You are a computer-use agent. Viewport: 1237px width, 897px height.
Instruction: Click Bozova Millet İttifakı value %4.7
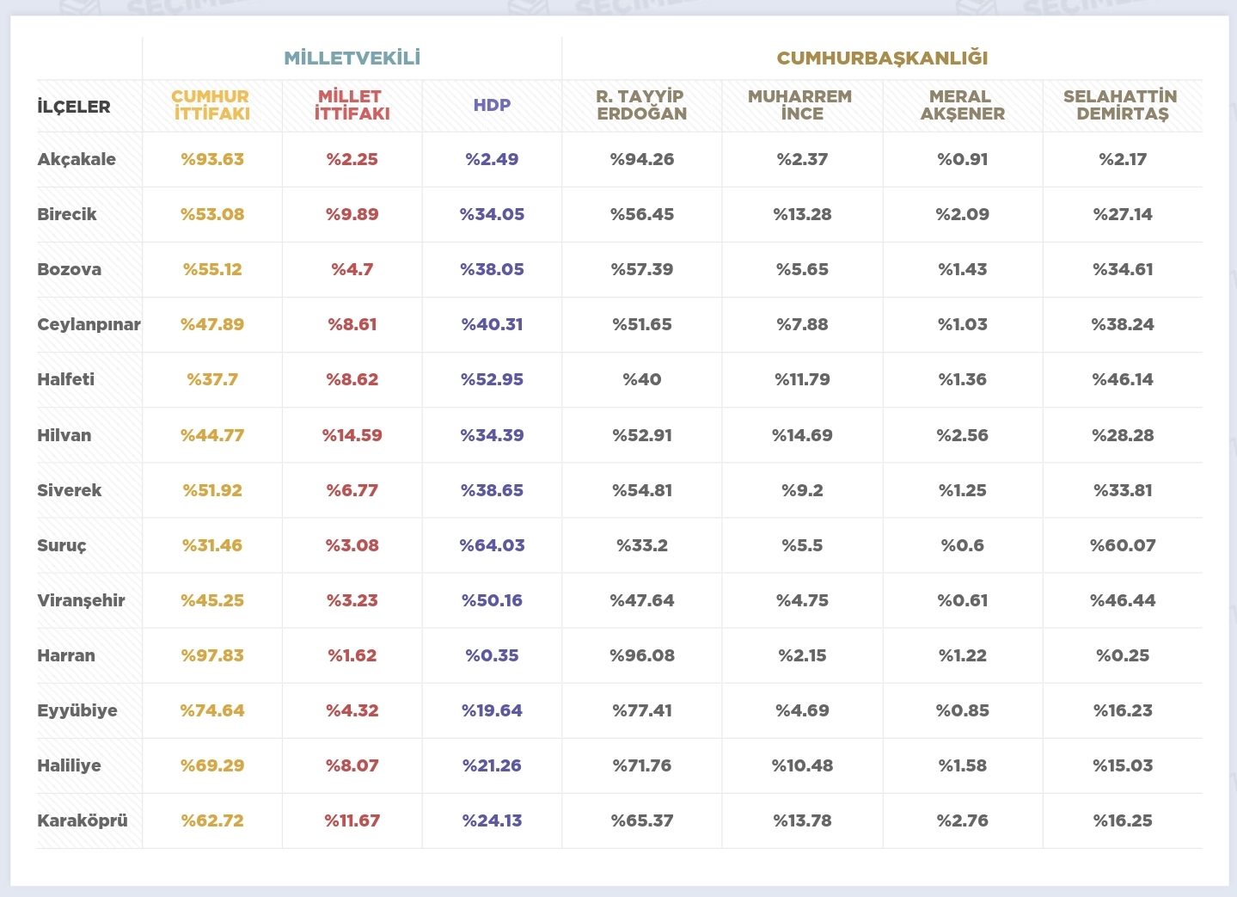[352, 269]
